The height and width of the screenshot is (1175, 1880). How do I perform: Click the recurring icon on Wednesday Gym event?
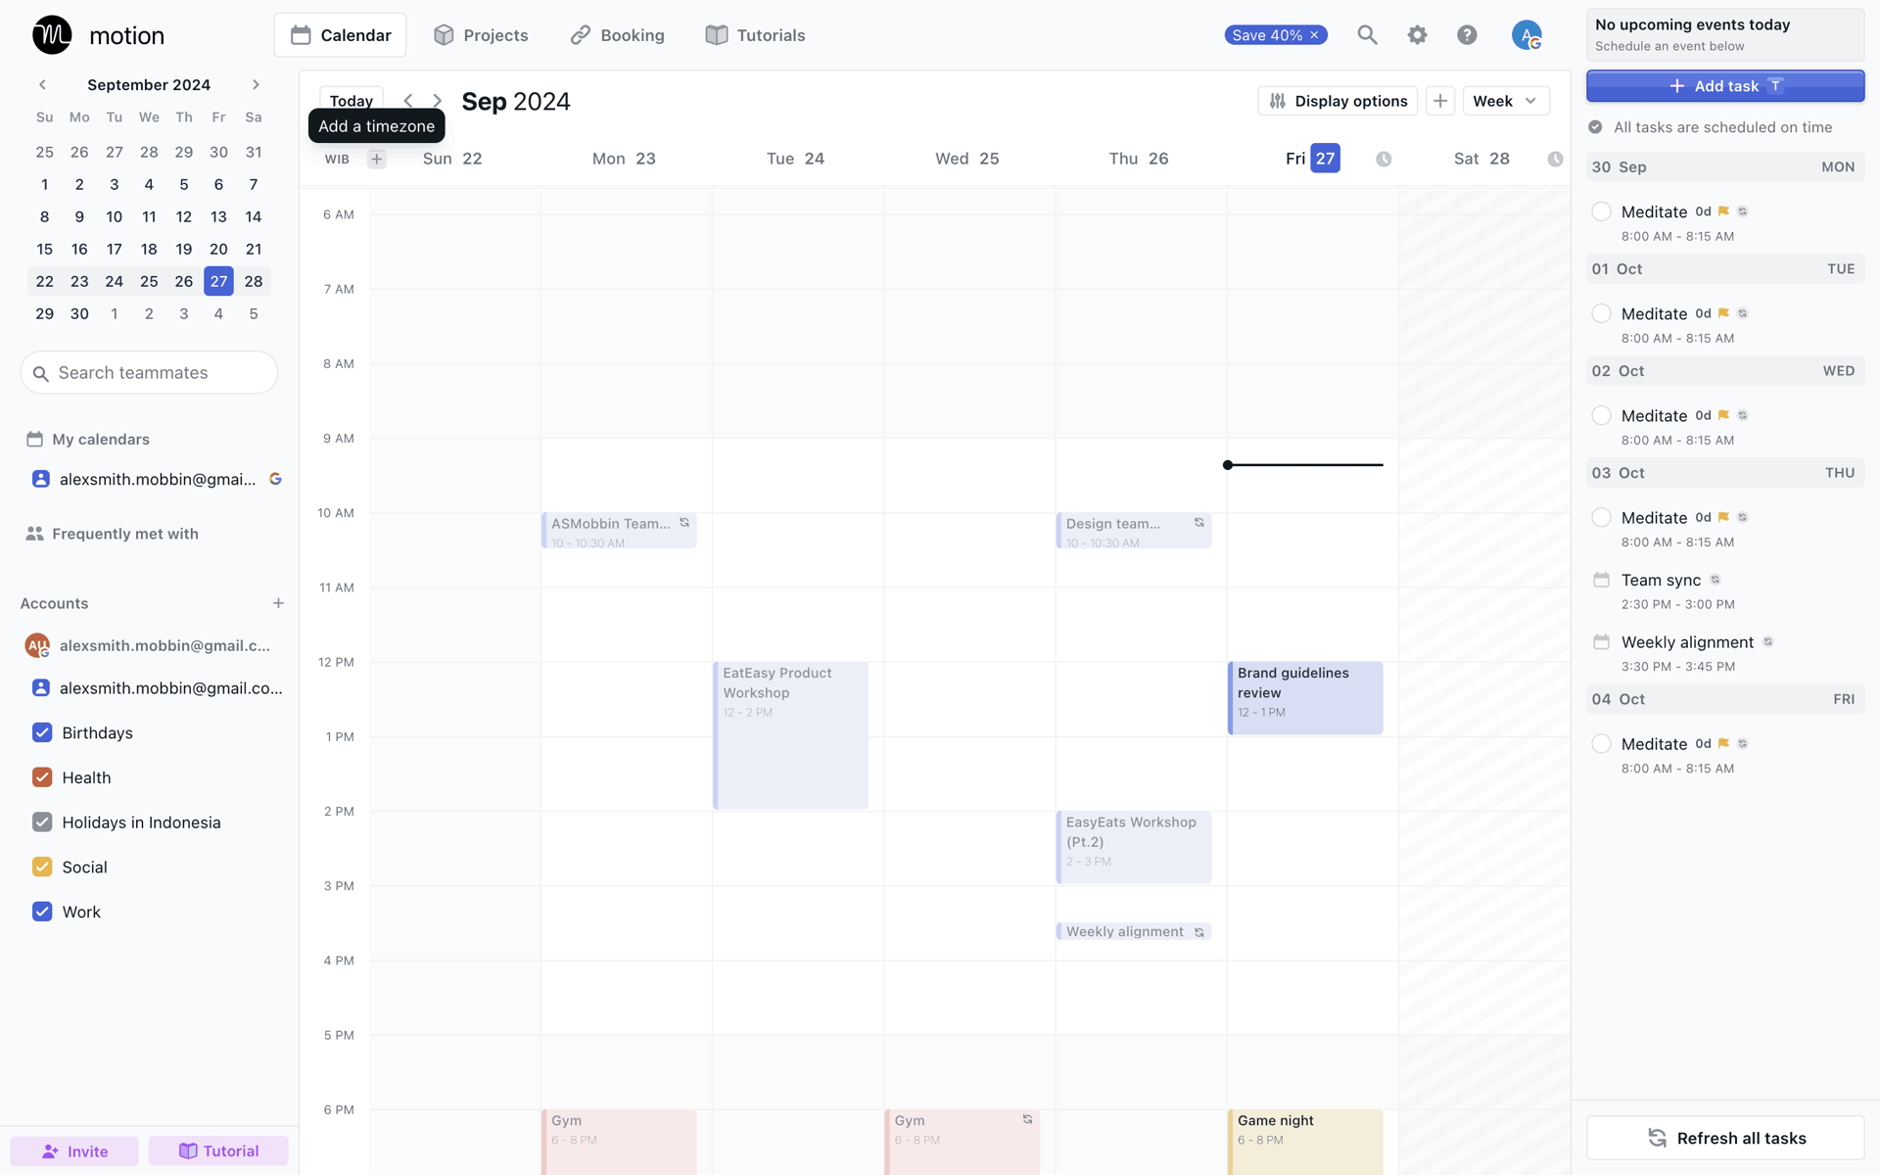tap(1027, 1119)
